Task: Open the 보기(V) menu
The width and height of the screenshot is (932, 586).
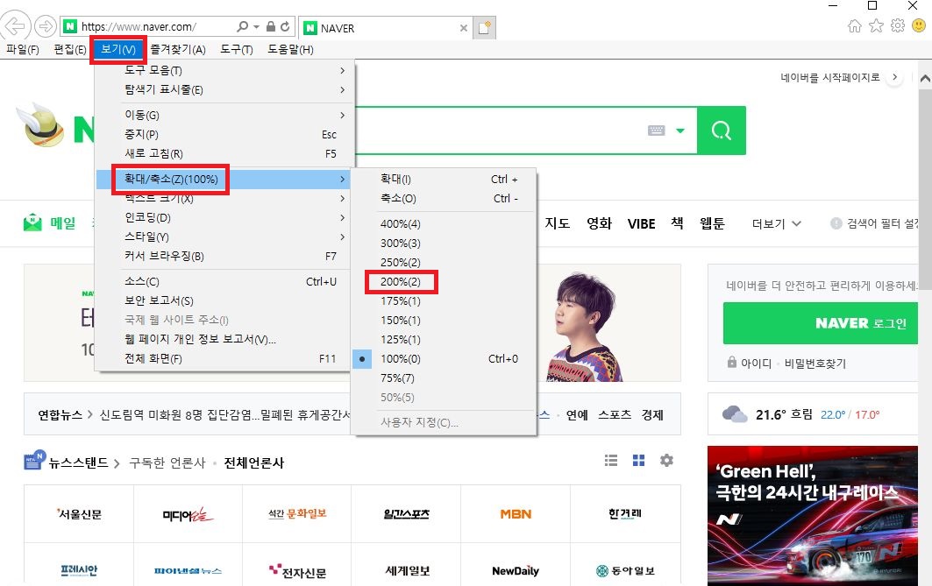Action: click(118, 49)
